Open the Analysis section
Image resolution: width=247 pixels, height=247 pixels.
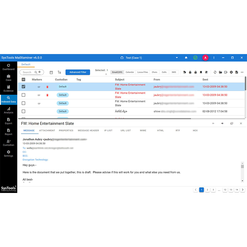coord(9,111)
